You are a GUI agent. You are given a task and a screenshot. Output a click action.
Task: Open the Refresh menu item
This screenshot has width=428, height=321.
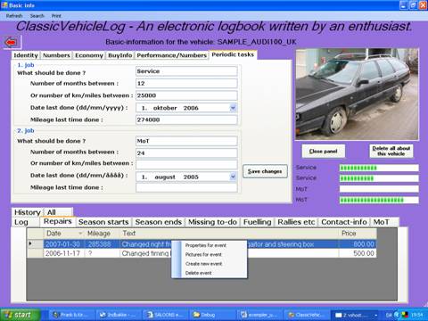[x=14, y=16]
